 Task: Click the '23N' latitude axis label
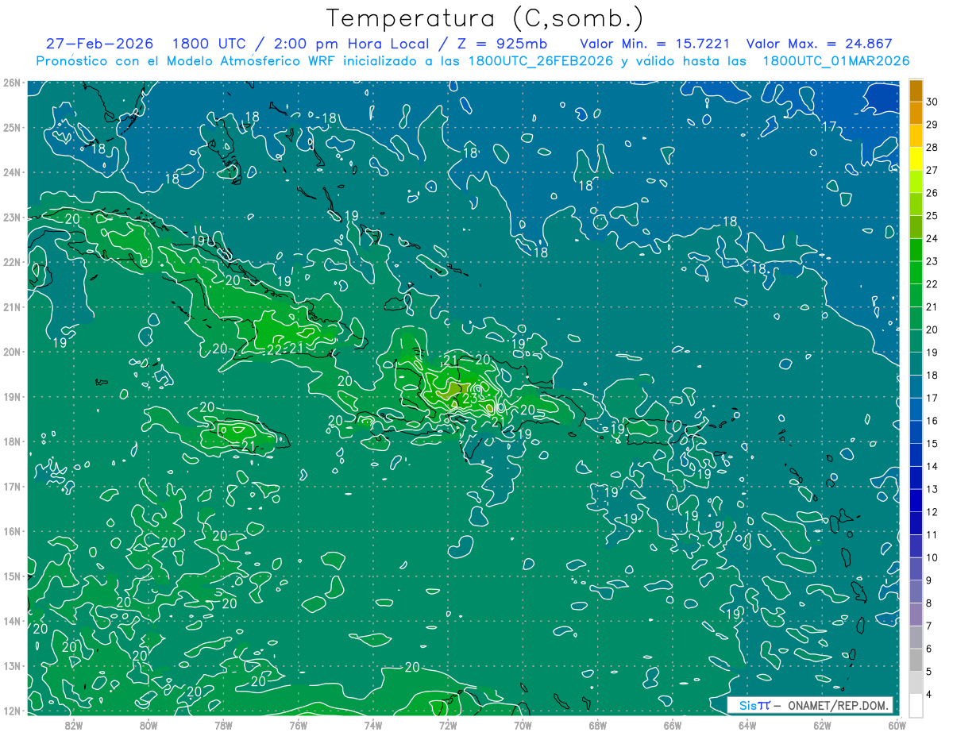coord(12,217)
